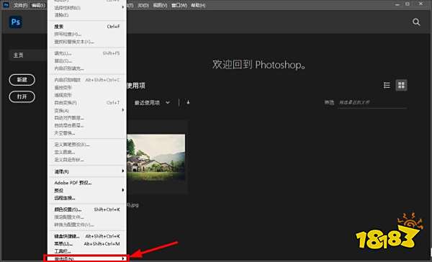Choose 指定配置文件... menu item
The height and width of the screenshot is (262, 432).
(87, 217)
